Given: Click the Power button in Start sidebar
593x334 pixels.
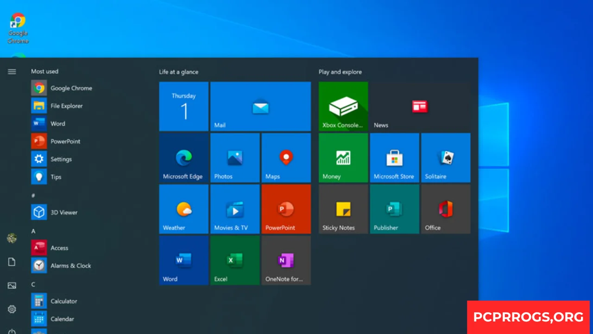Looking at the screenshot, I should (x=12, y=331).
